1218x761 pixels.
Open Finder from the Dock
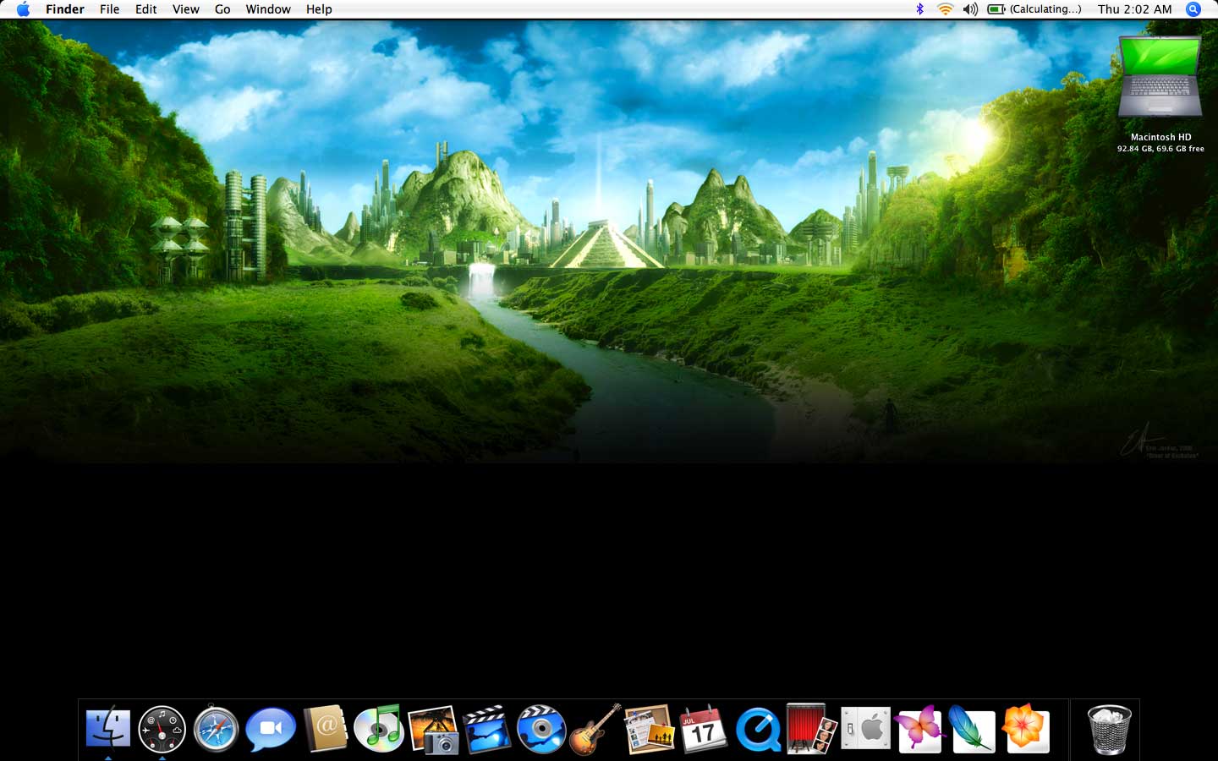pyautogui.click(x=108, y=729)
